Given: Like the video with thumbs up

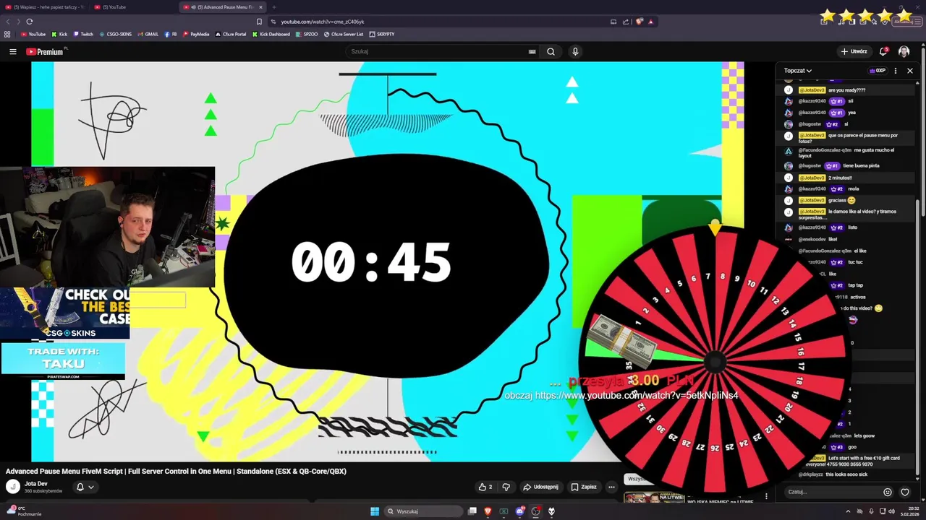Looking at the screenshot, I should (x=485, y=487).
